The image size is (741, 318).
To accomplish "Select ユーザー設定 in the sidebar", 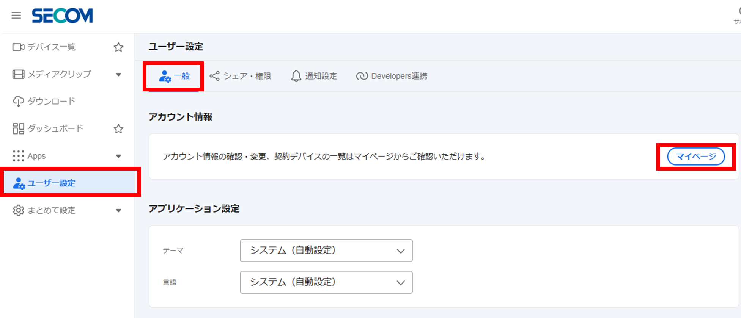I will click(70, 183).
